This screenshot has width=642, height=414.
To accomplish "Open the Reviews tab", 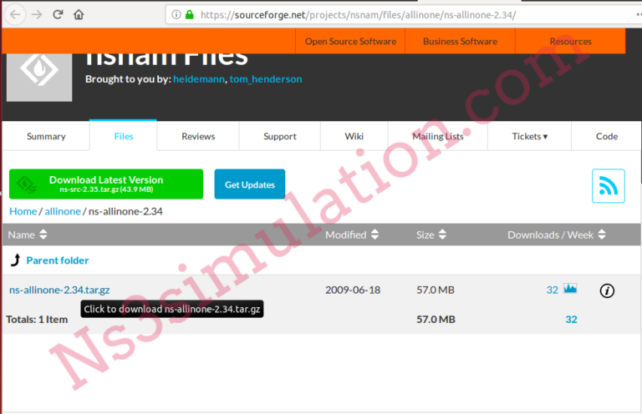I will coord(198,136).
